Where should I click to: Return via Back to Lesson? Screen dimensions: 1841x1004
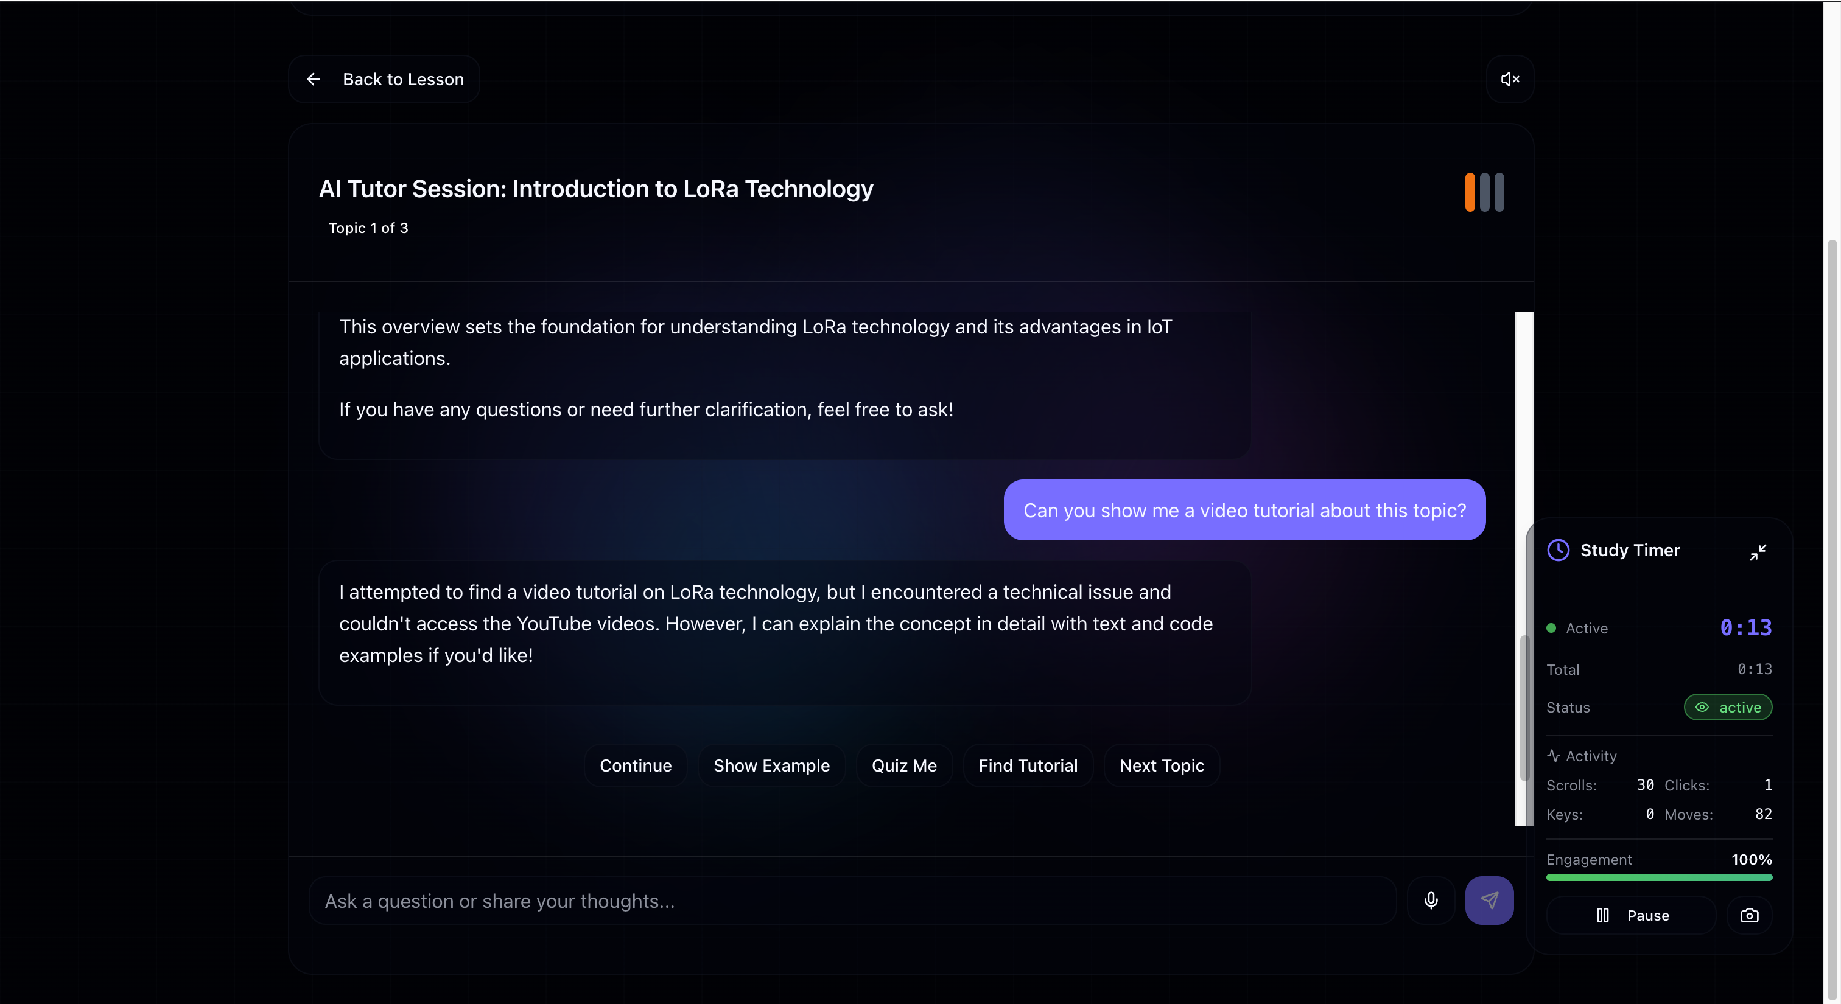point(402,79)
